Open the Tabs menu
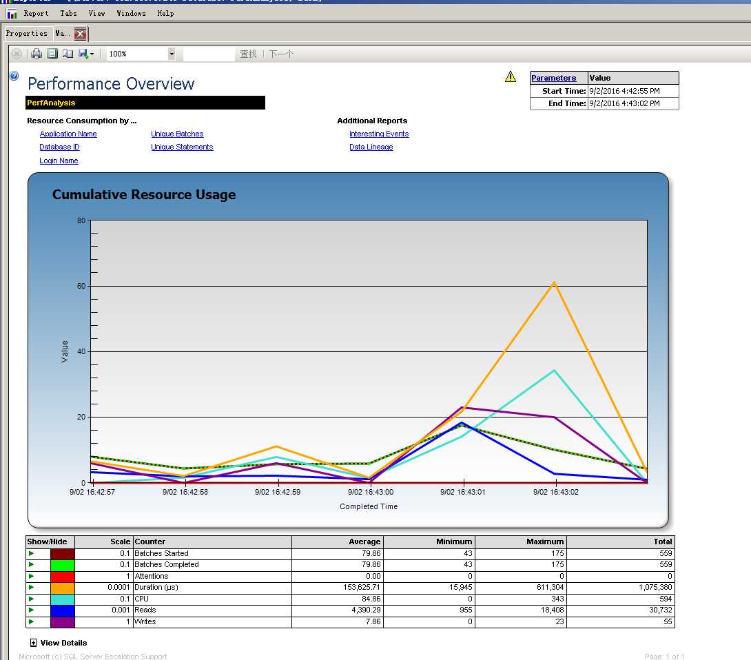The width and height of the screenshot is (751, 660). pyautogui.click(x=68, y=13)
